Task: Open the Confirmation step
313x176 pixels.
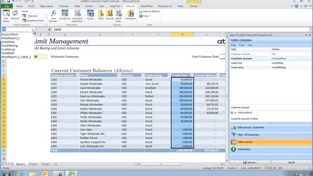Action: click(x=270, y=149)
